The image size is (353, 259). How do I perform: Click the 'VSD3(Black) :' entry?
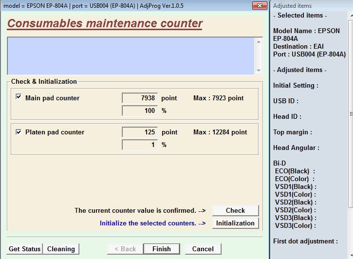[296, 218]
